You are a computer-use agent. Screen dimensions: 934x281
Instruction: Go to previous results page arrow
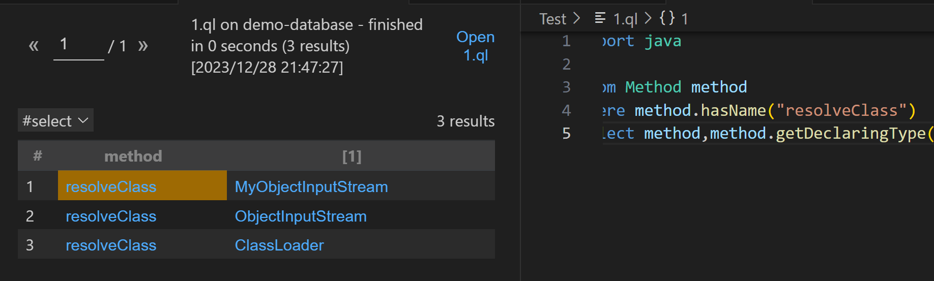[x=34, y=46]
